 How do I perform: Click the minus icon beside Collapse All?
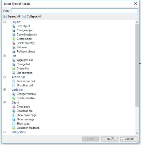[x=24, y=16]
